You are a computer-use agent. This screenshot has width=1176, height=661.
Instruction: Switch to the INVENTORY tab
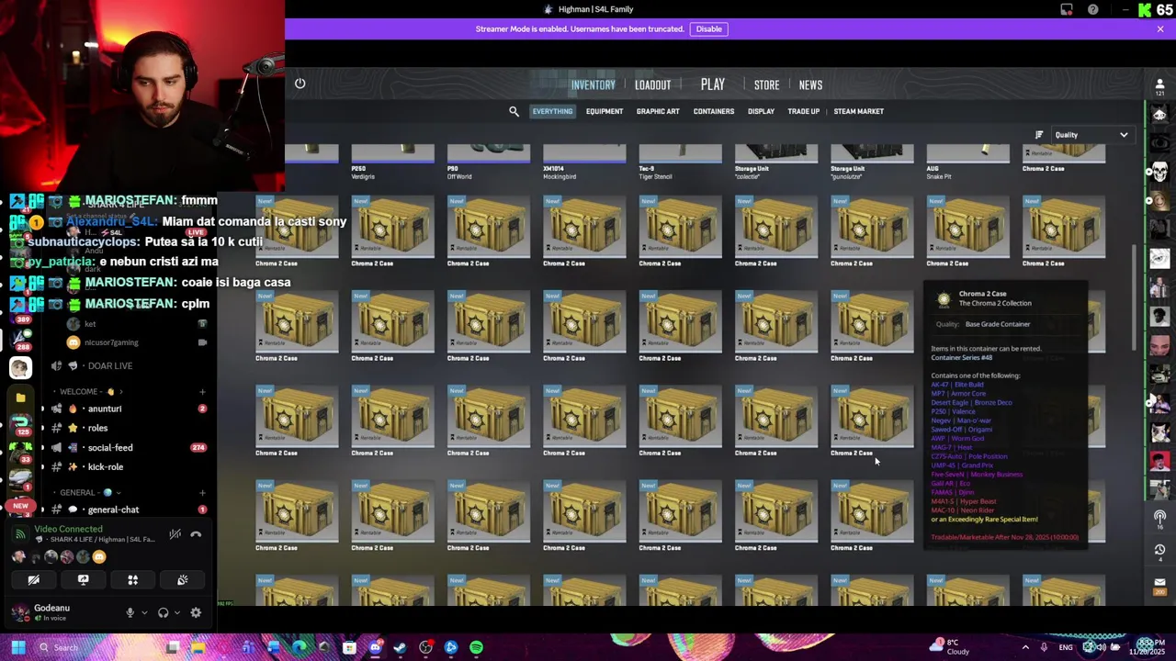click(x=593, y=84)
